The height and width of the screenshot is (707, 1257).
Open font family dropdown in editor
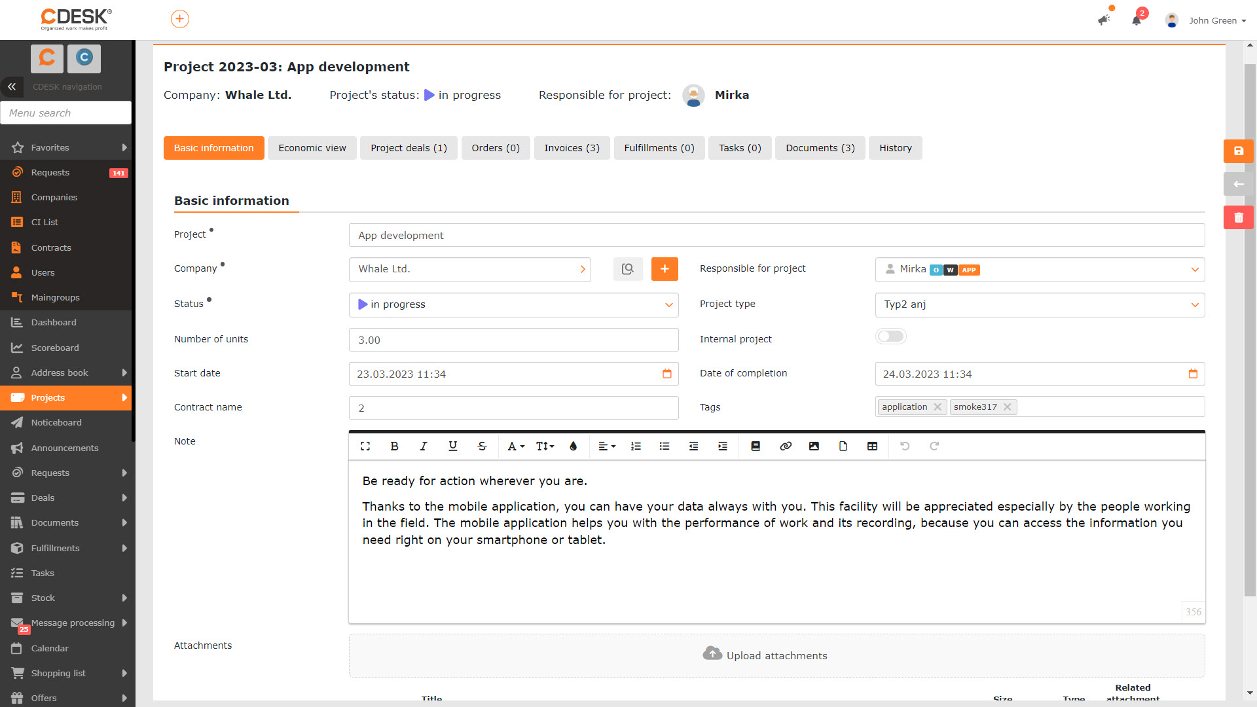[x=516, y=446]
